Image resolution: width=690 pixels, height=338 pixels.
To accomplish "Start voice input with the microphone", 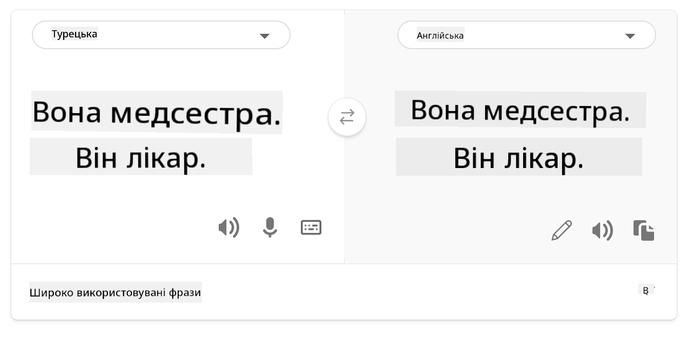I will coord(270,227).
